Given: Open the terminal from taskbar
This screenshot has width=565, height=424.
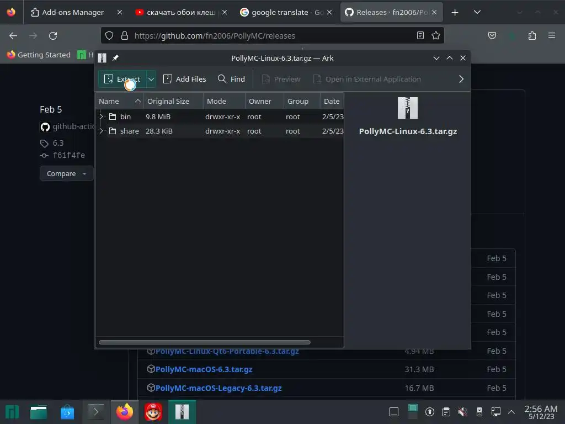Looking at the screenshot, I should pos(95,412).
